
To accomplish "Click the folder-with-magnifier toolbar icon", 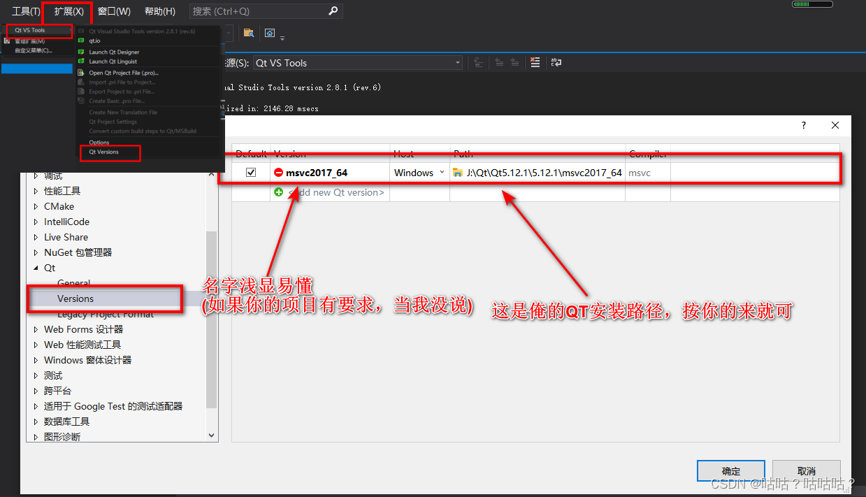I will point(249,33).
